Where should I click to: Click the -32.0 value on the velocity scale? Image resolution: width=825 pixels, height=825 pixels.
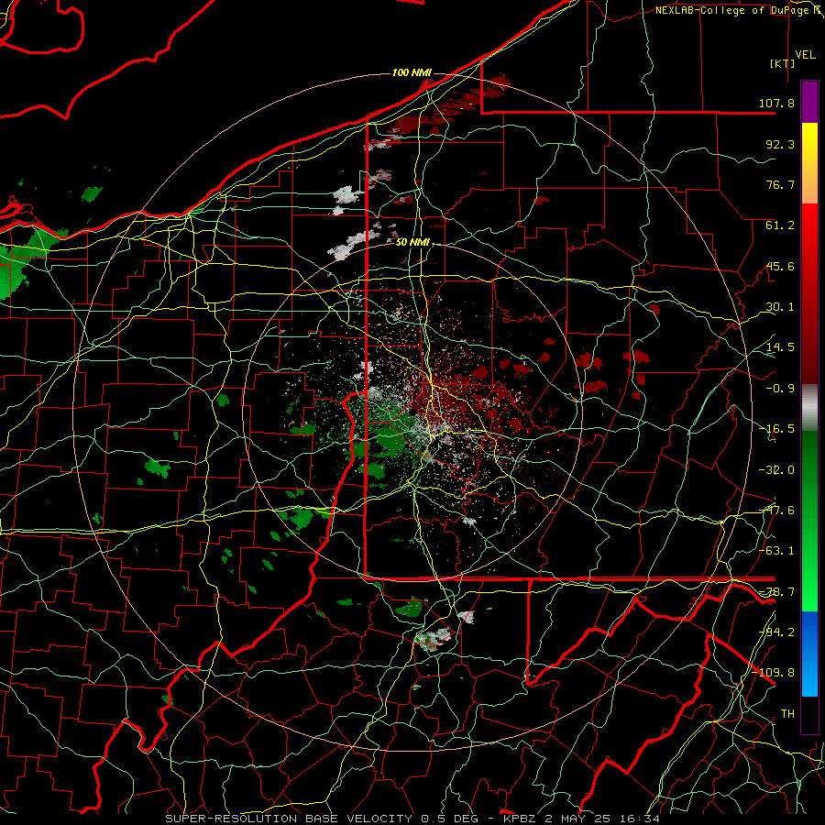(x=776, y=470)
